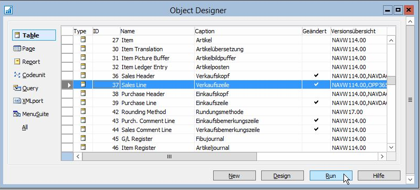Screen dimensions: 420x190
Task: Select the Table object type
Action: pos(34,35)
